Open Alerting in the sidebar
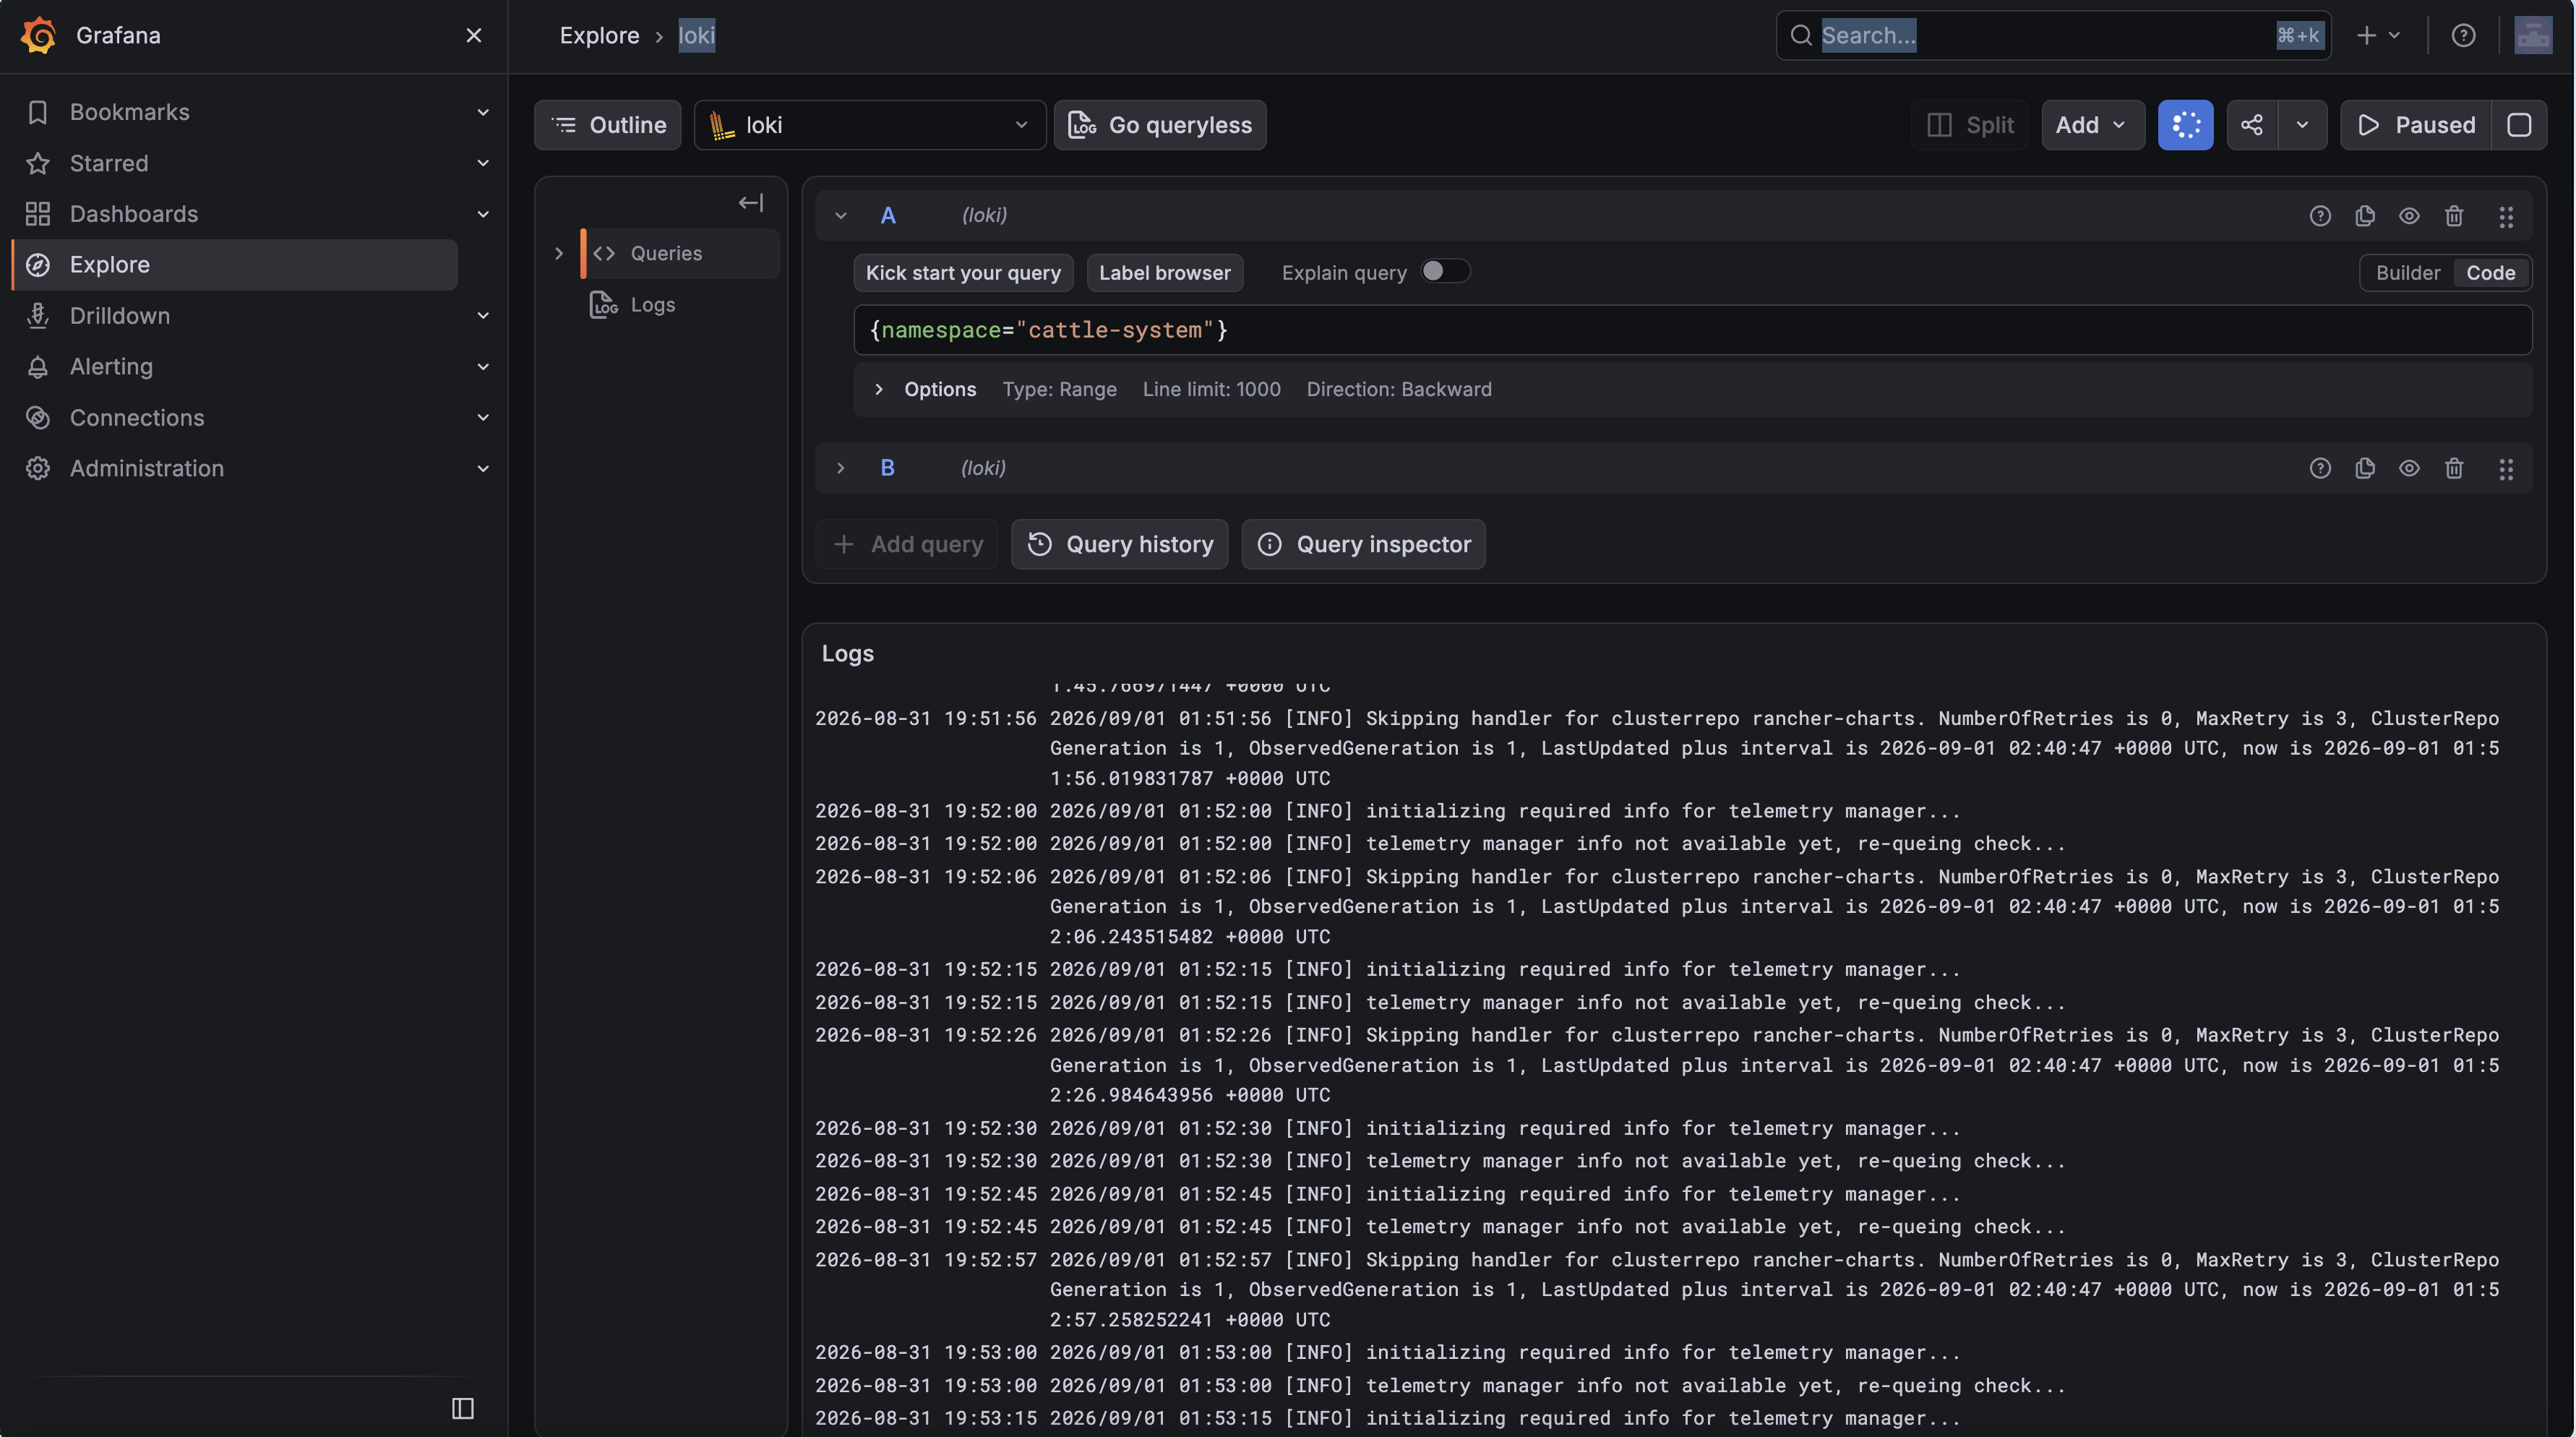2576x1437 pixels. 111,367
